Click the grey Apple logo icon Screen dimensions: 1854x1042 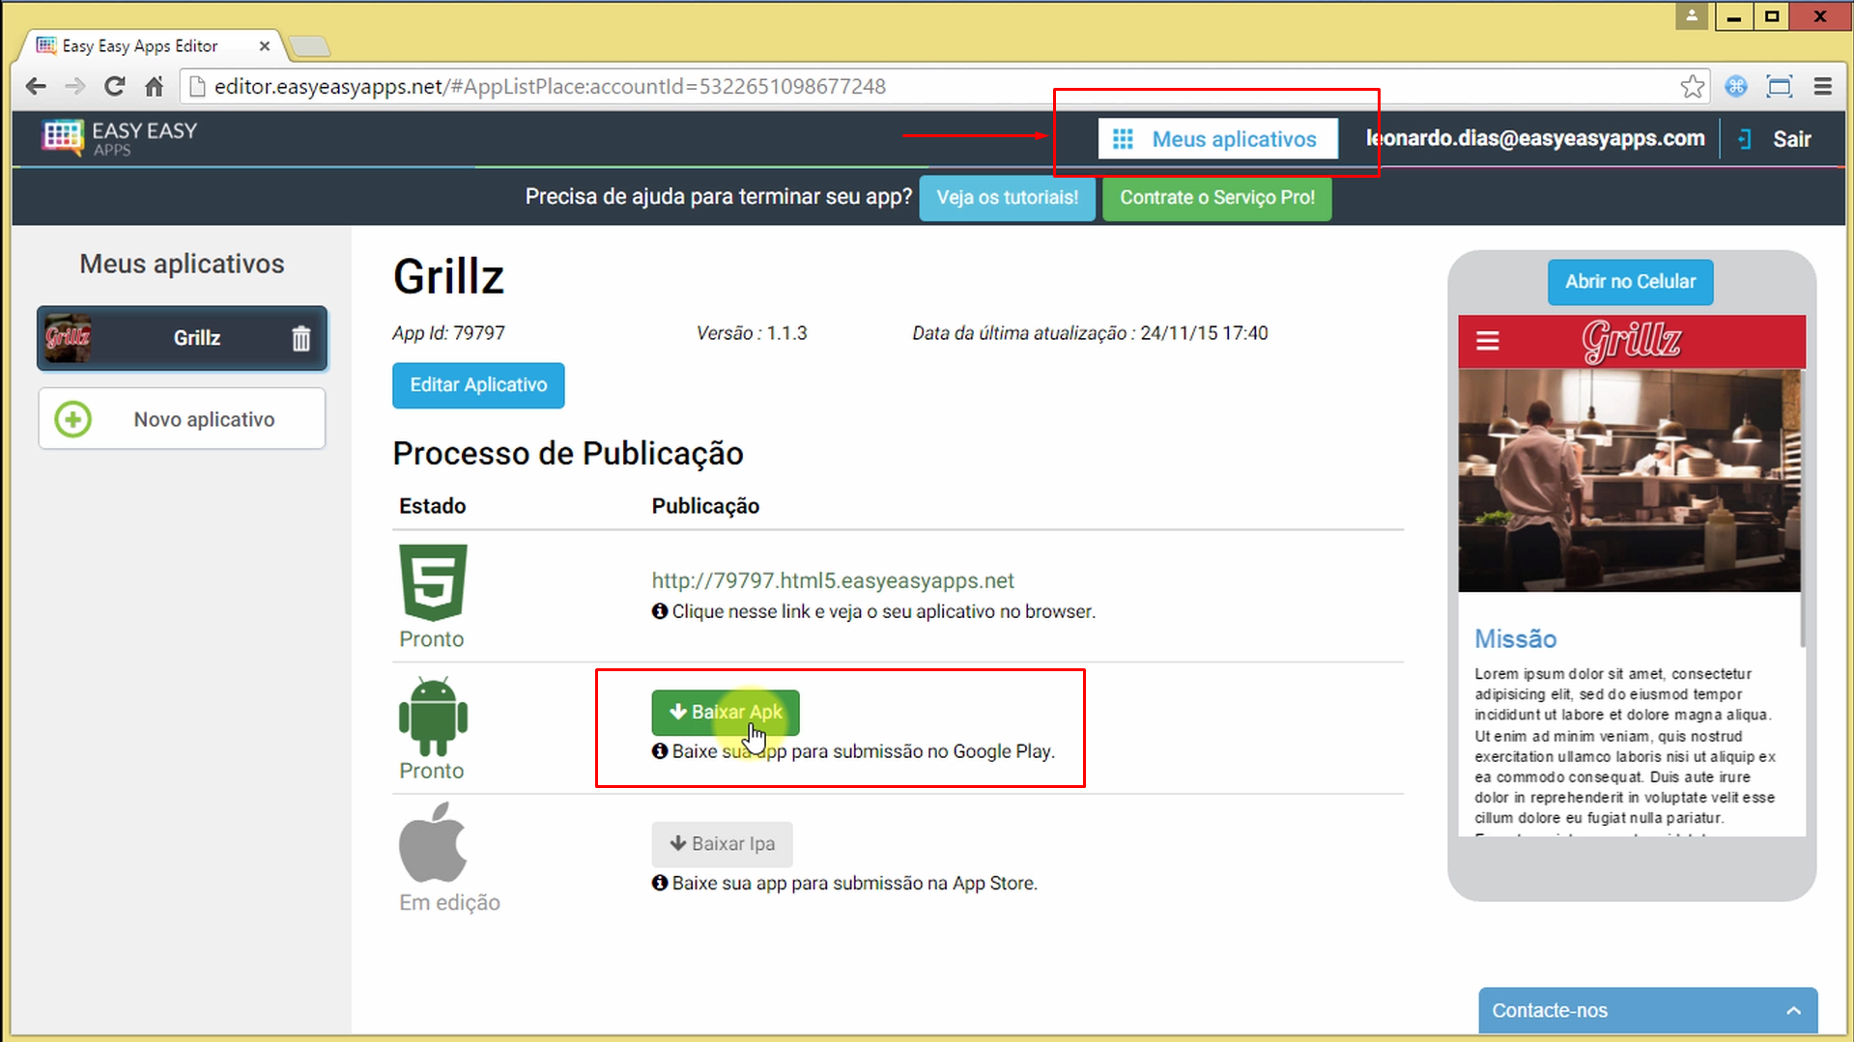tap(433, 843)
